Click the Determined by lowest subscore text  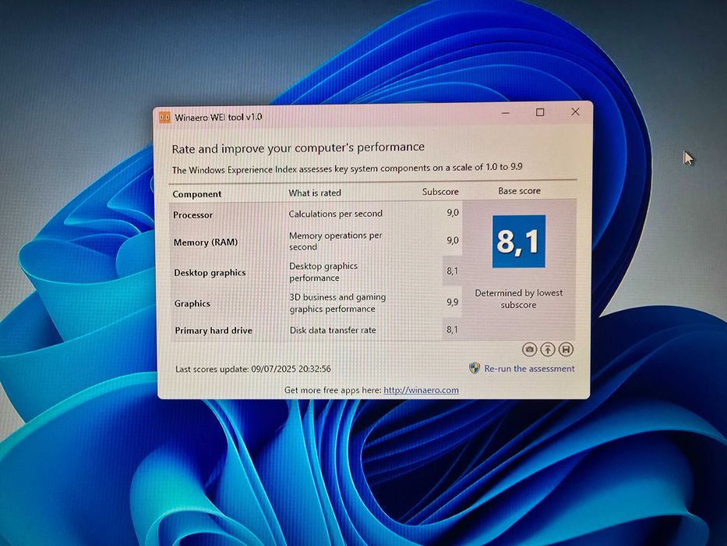coord(518,299)
